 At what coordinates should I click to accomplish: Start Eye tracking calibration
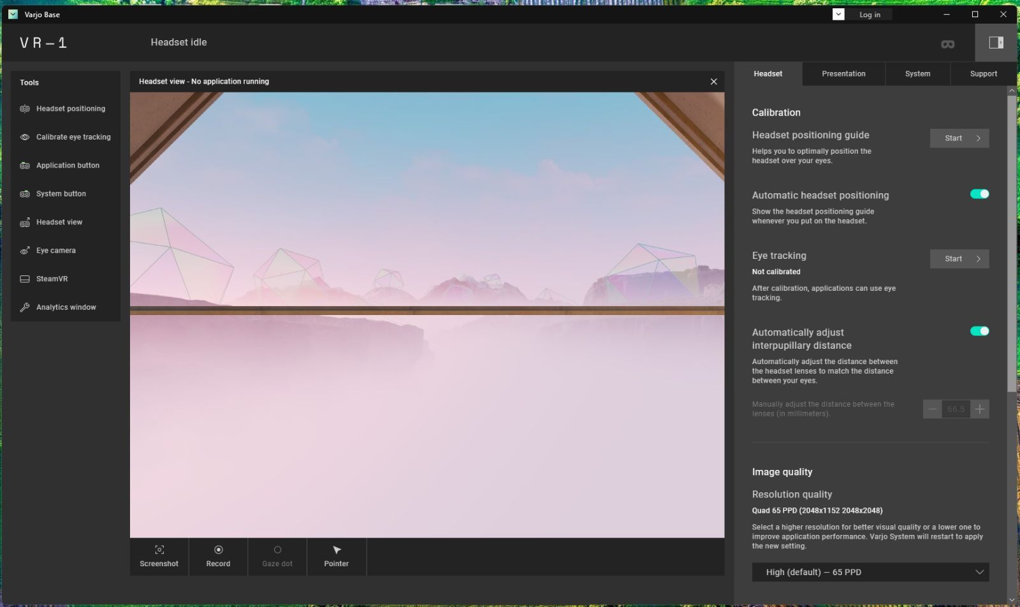click(x=959, y=259)
